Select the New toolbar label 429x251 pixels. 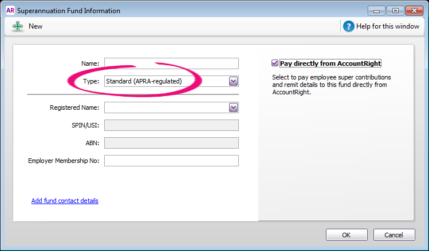(36, 26)
